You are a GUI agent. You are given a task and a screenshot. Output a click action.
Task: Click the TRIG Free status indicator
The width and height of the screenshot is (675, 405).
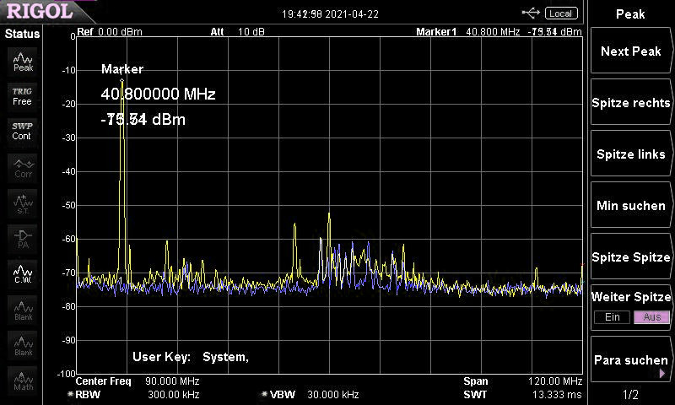pyautogui.click(x=23, y=96)
